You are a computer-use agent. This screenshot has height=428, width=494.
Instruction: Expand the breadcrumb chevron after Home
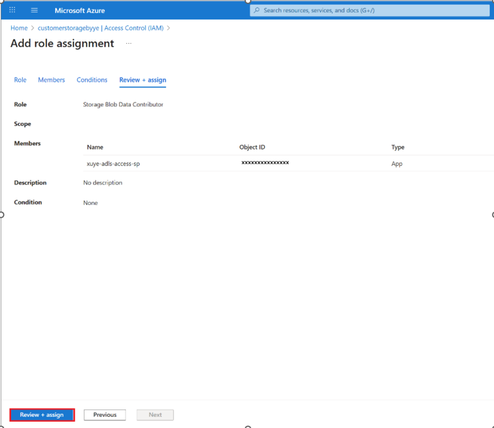coord(32,28)
